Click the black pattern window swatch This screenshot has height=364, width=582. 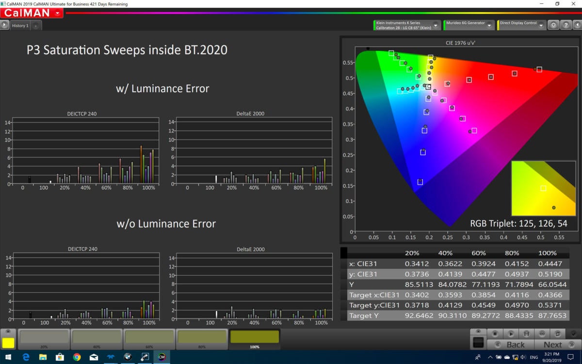coord(478,343)
